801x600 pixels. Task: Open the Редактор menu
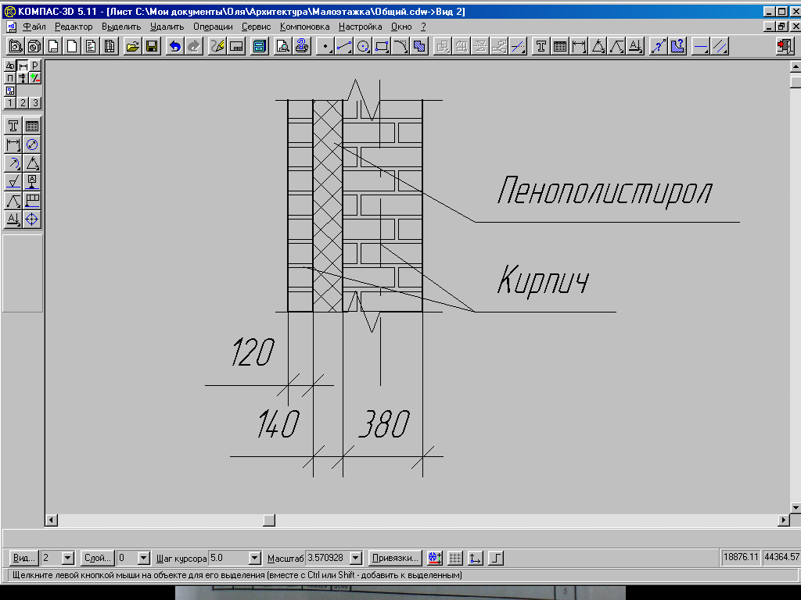pos(74,27)
